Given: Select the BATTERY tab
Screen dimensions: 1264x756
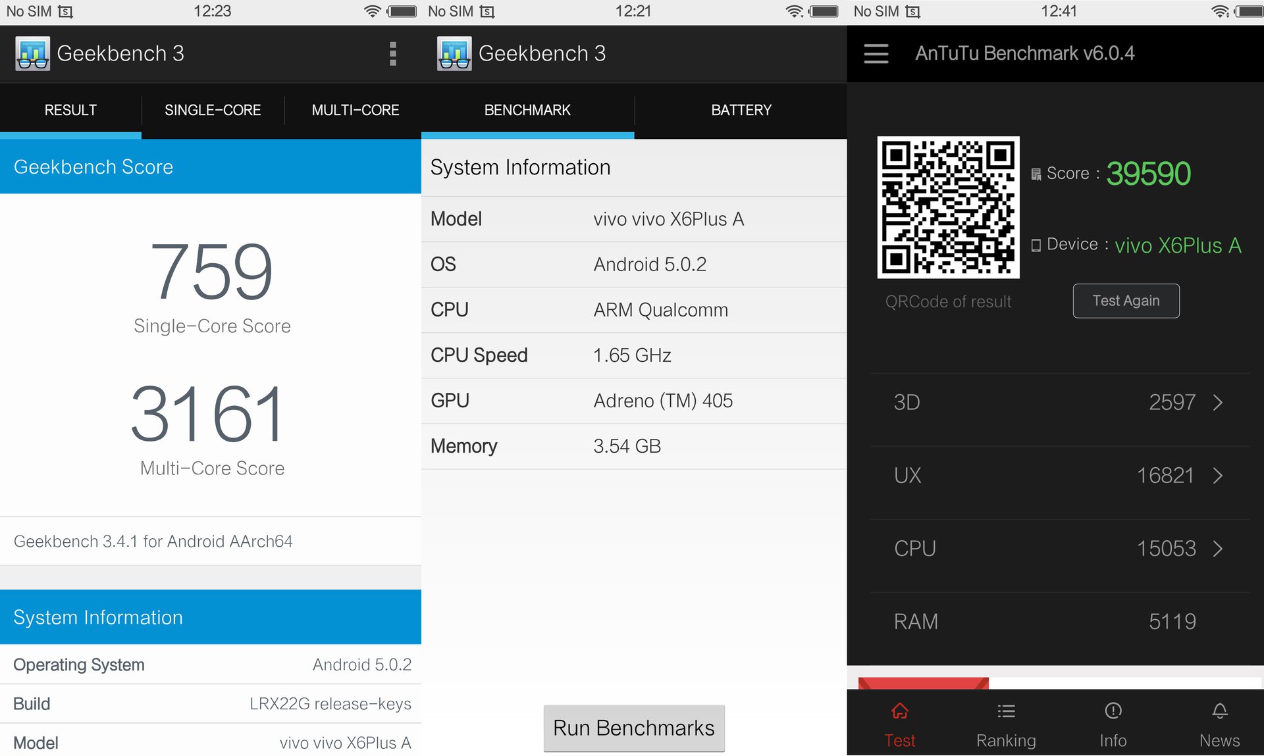Looking at the screenshot, I should [x=741, y=111].
